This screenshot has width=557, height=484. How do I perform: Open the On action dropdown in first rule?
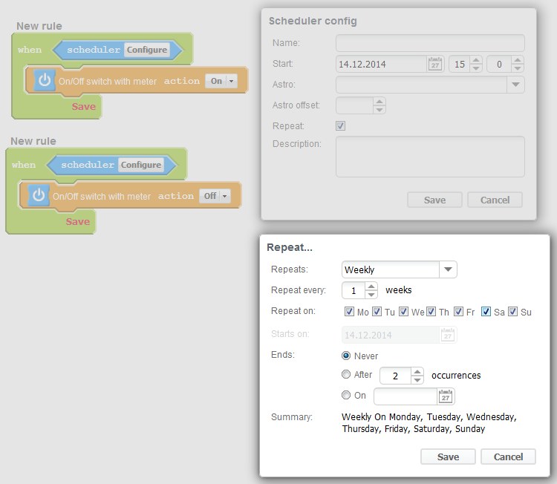coord(231,81)
